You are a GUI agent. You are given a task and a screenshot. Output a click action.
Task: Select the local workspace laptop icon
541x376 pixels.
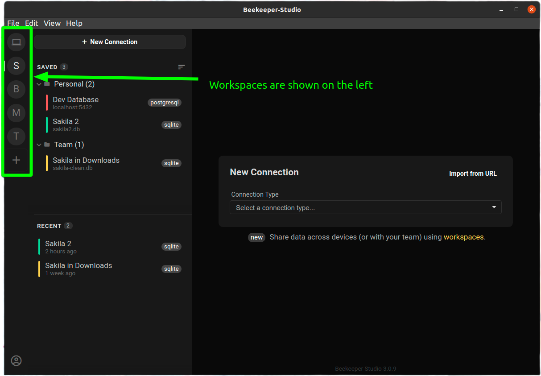click(17, 42)
